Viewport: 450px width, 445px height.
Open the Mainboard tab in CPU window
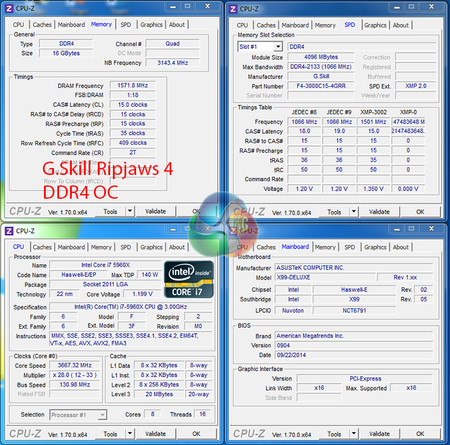coord(71,247)
